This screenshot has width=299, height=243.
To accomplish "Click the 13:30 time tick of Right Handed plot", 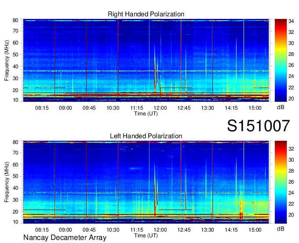I will click(208, 108).
